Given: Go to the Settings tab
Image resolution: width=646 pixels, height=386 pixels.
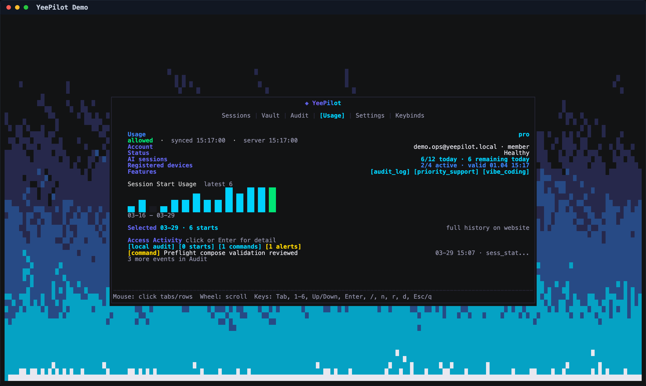Looking at the screenshot, I should pos(370,116).
